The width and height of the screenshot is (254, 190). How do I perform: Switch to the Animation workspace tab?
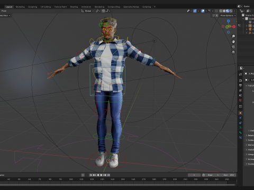click(86, 7)
